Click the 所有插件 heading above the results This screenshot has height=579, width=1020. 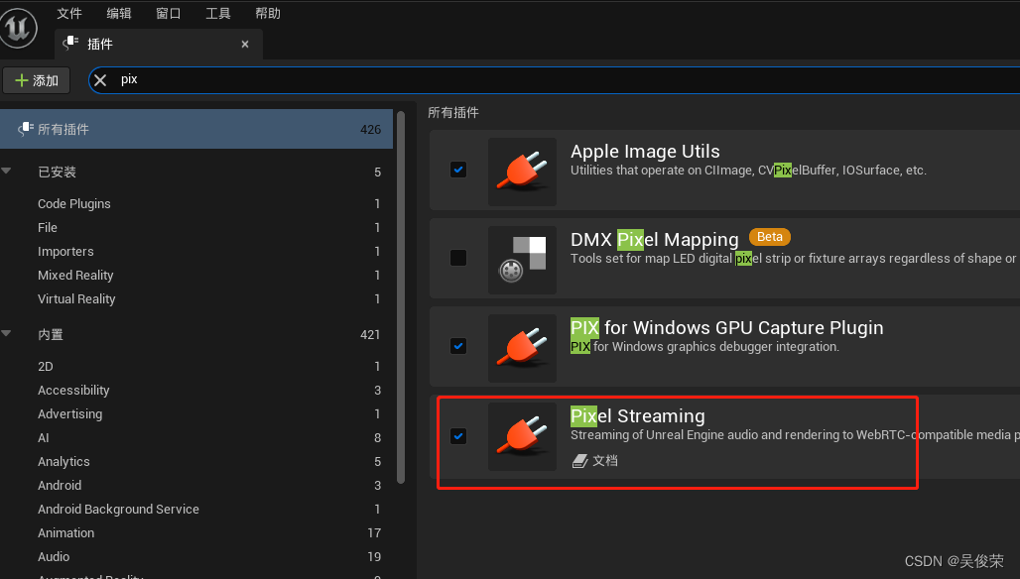point(453,112)
